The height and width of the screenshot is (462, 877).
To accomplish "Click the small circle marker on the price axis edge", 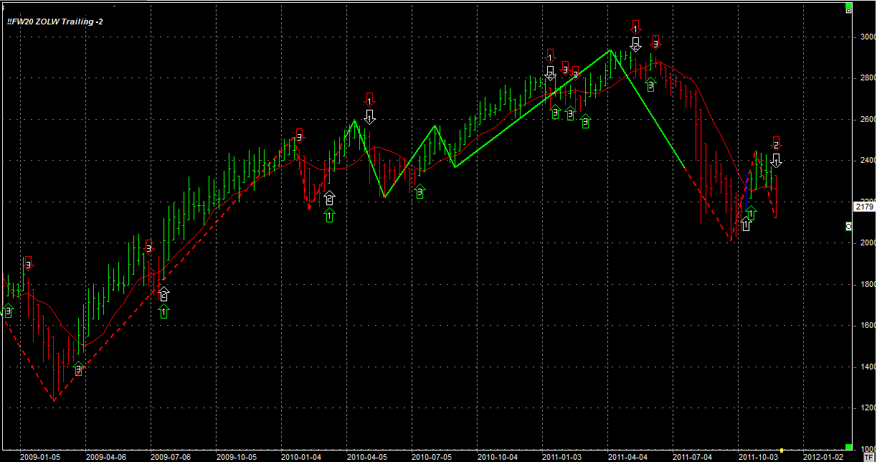I will pos(849,227).
